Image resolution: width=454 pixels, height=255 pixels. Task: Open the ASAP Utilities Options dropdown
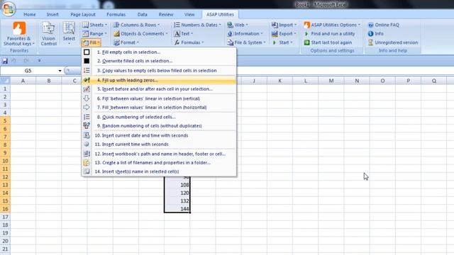(332, 25)
